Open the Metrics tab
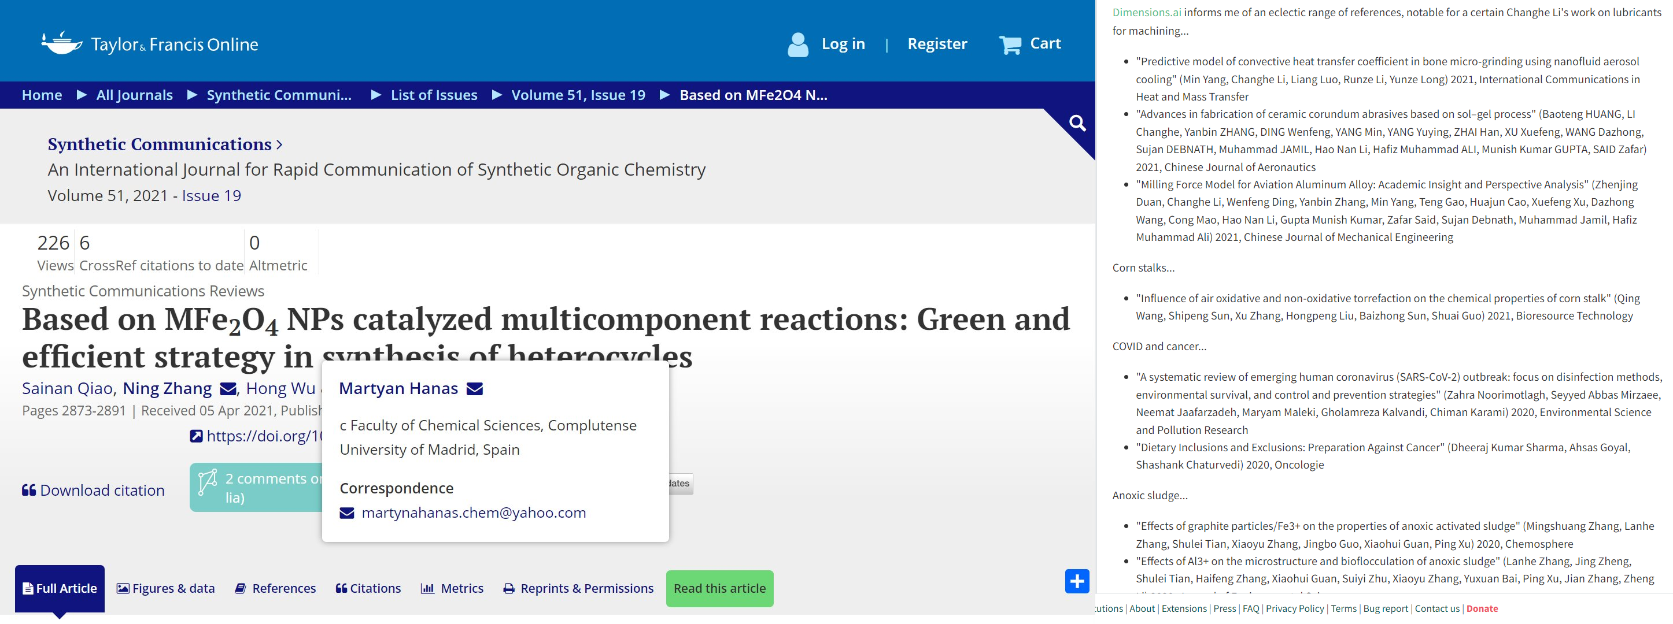Screen dimensions: 1673x624 click(452, 588)
